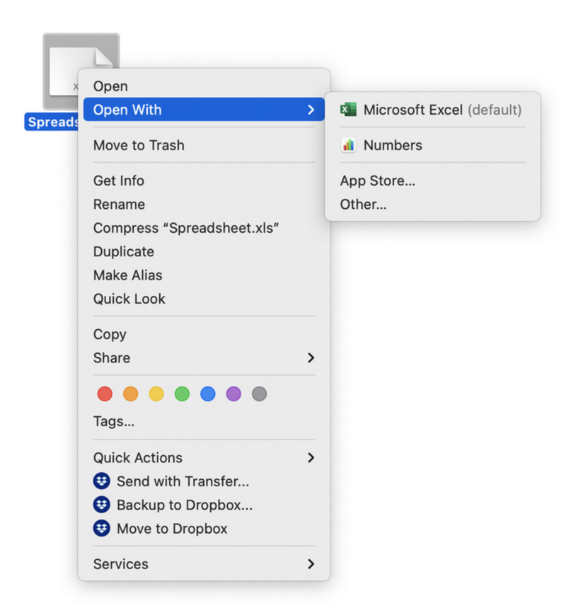
Task: Click Dropbox icon beside Backup to Dropbox
Action: [102, 505]
